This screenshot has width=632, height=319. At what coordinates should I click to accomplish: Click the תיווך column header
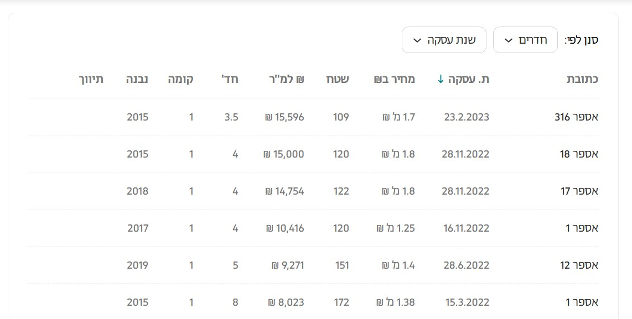pyautogui.click(x=91, y=79)
